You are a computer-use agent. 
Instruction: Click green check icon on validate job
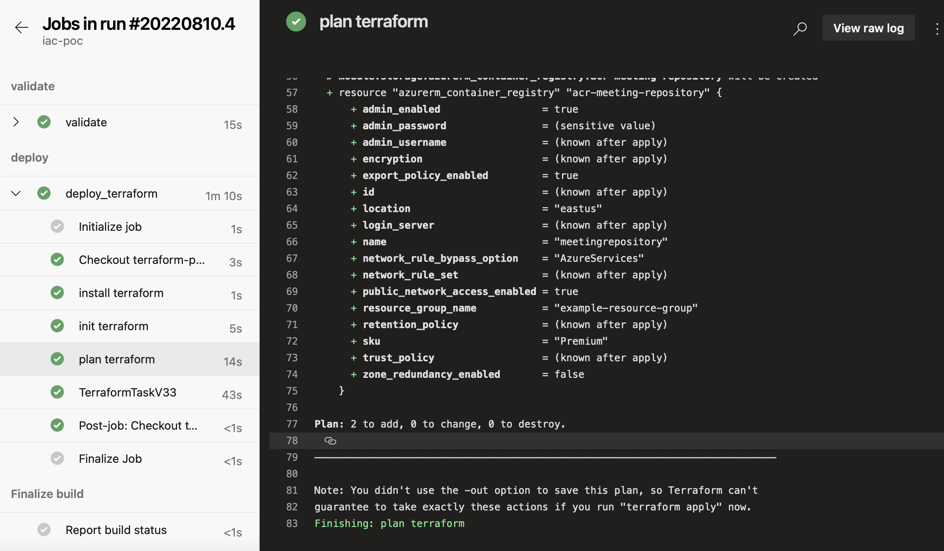pyautogui.click(x=44, y=122)
